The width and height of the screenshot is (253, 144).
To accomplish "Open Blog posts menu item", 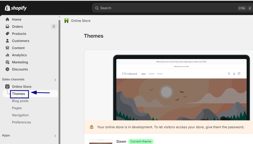I will pyautogui.click(x=20, y=101).
